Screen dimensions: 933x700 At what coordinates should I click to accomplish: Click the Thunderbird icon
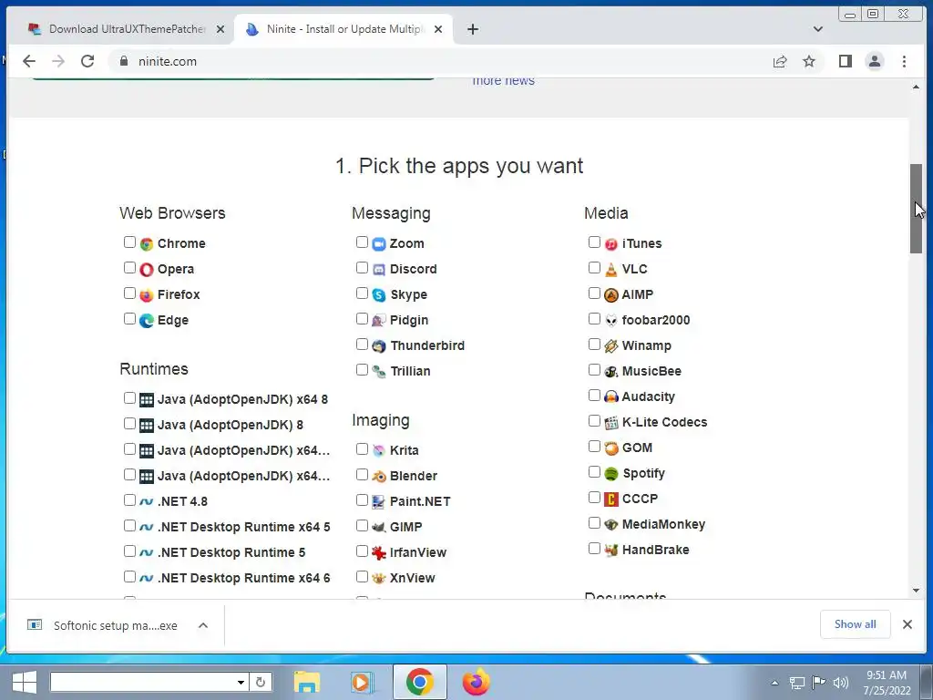click(379, 346)
